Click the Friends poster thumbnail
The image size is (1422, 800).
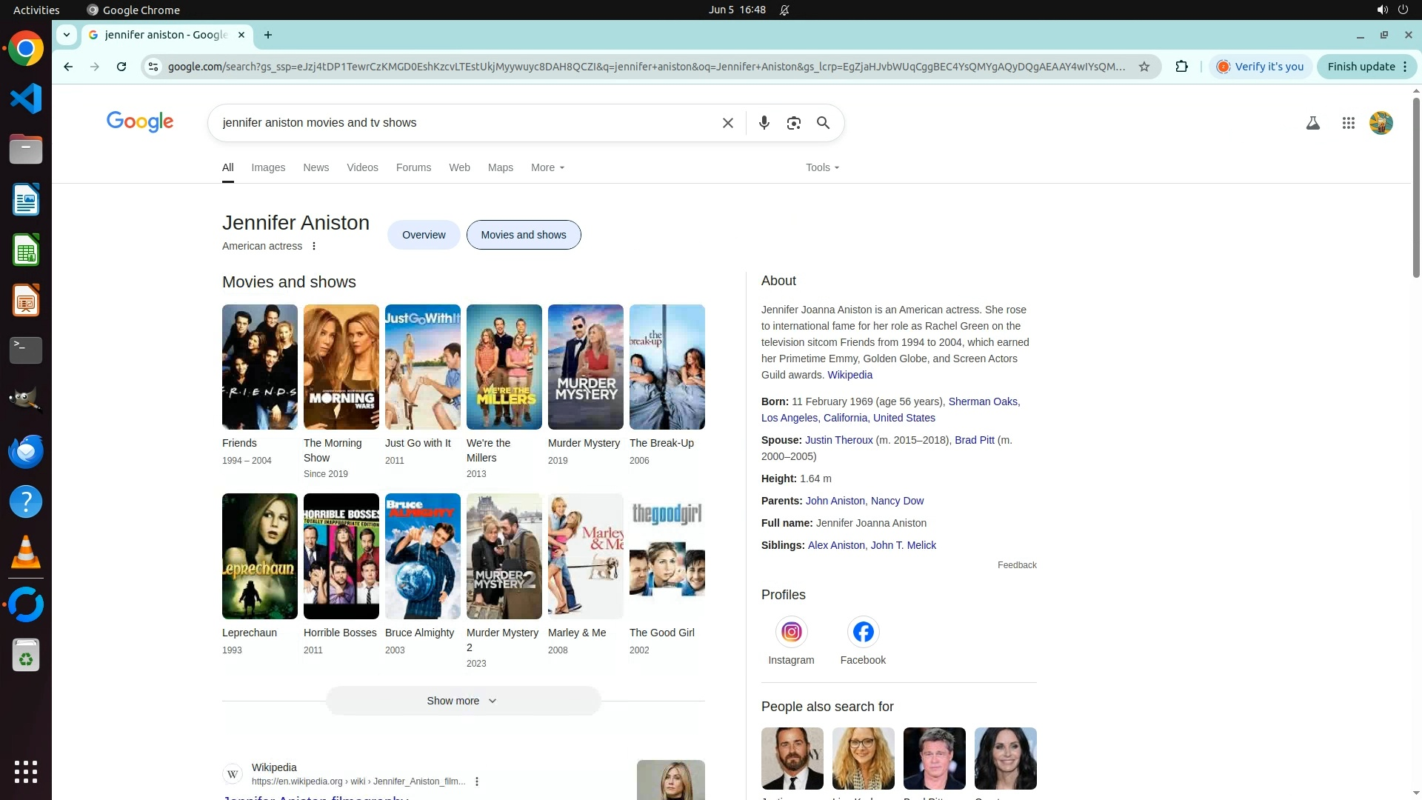coord(259,367)
